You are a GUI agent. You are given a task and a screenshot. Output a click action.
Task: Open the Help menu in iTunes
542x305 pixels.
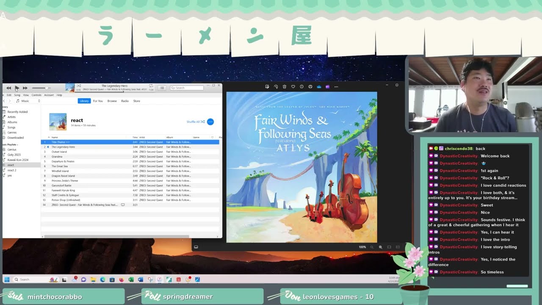click(59, 95)
